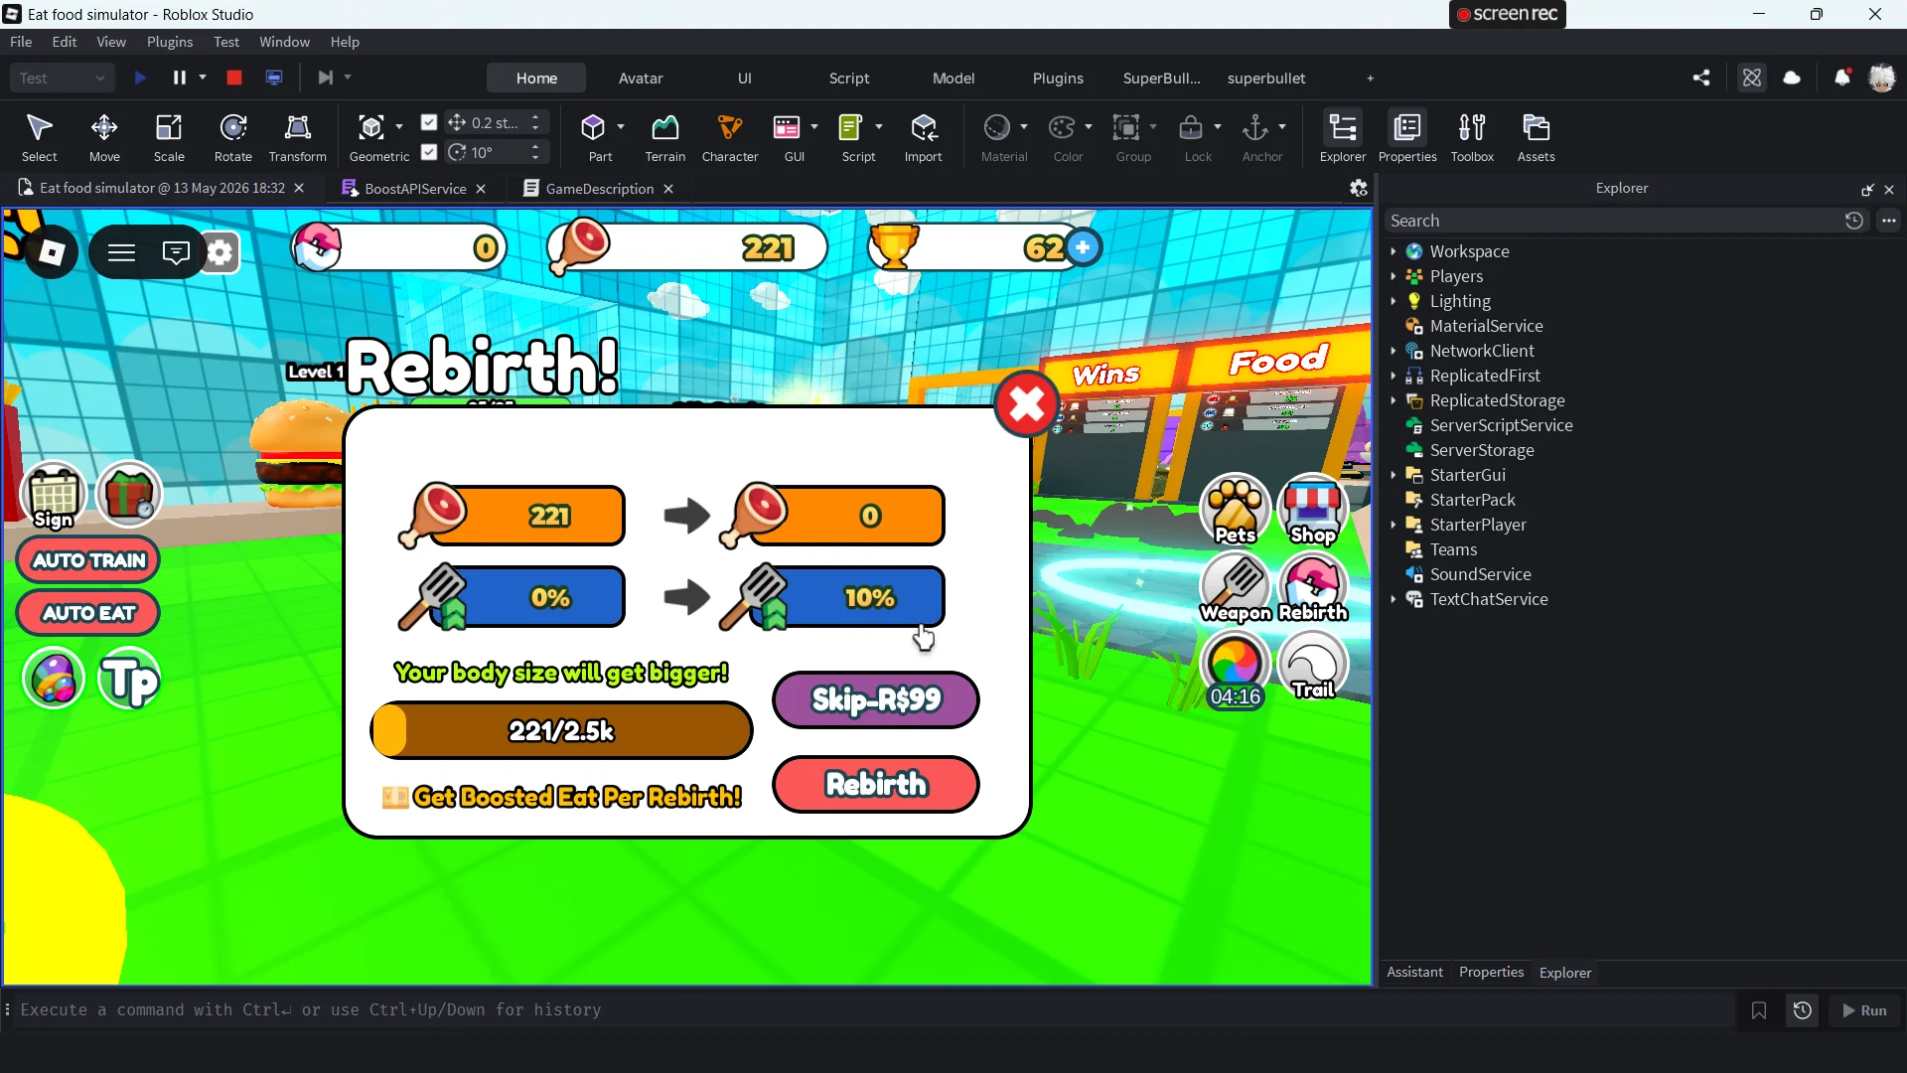Open the Test mode dropdown
Viewport: 1907px width, 1073px height.
point(62,77)
